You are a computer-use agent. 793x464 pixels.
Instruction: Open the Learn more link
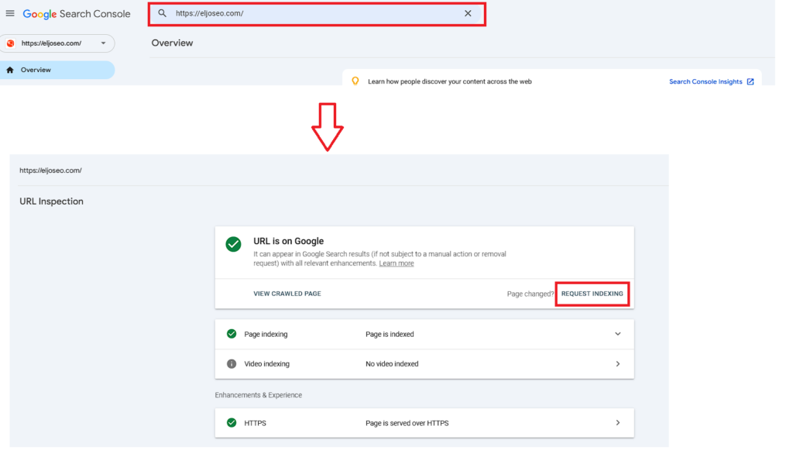(x=396, y=263)
